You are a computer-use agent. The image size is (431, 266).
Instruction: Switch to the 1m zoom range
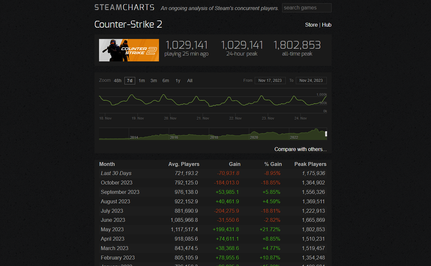(x=141, y=81)
